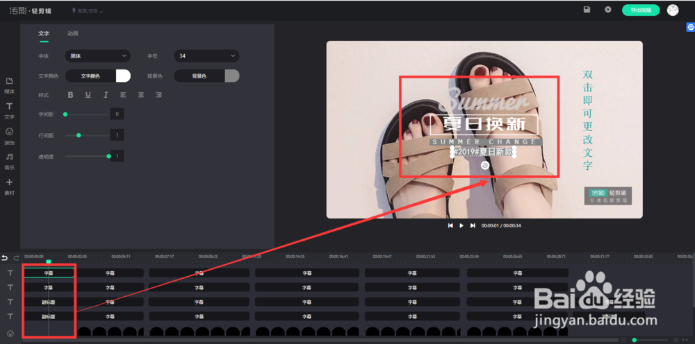
Task: Open the 字体 font dropdown showing 黑体
Action: [x=98, y=56]
